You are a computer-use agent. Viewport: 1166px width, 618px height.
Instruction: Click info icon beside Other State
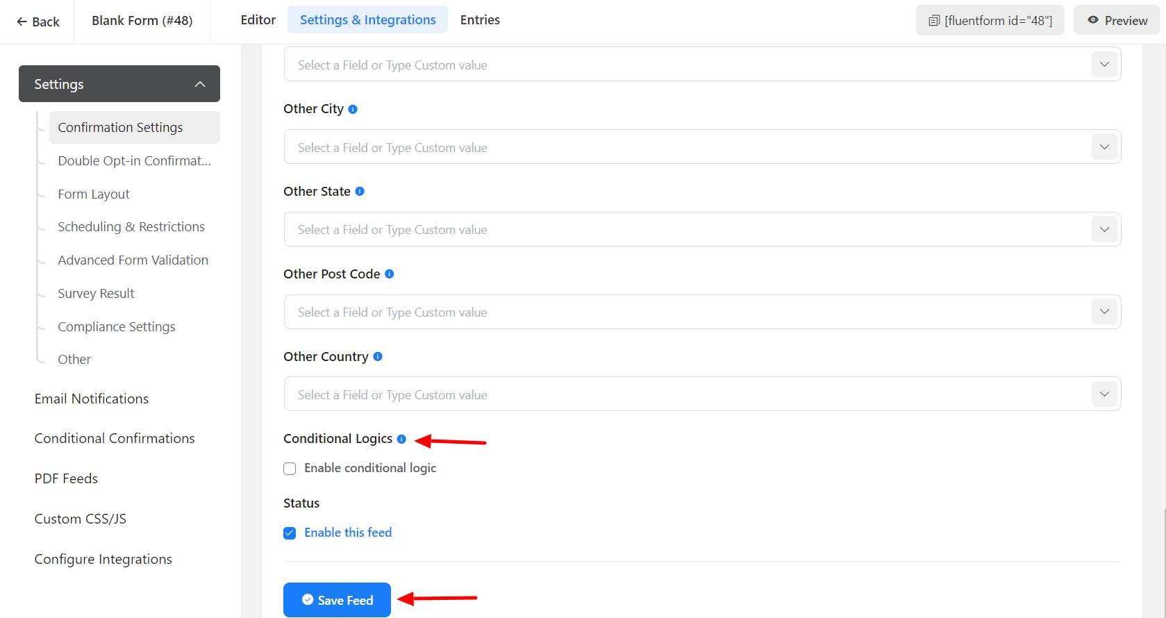point(360,192)
